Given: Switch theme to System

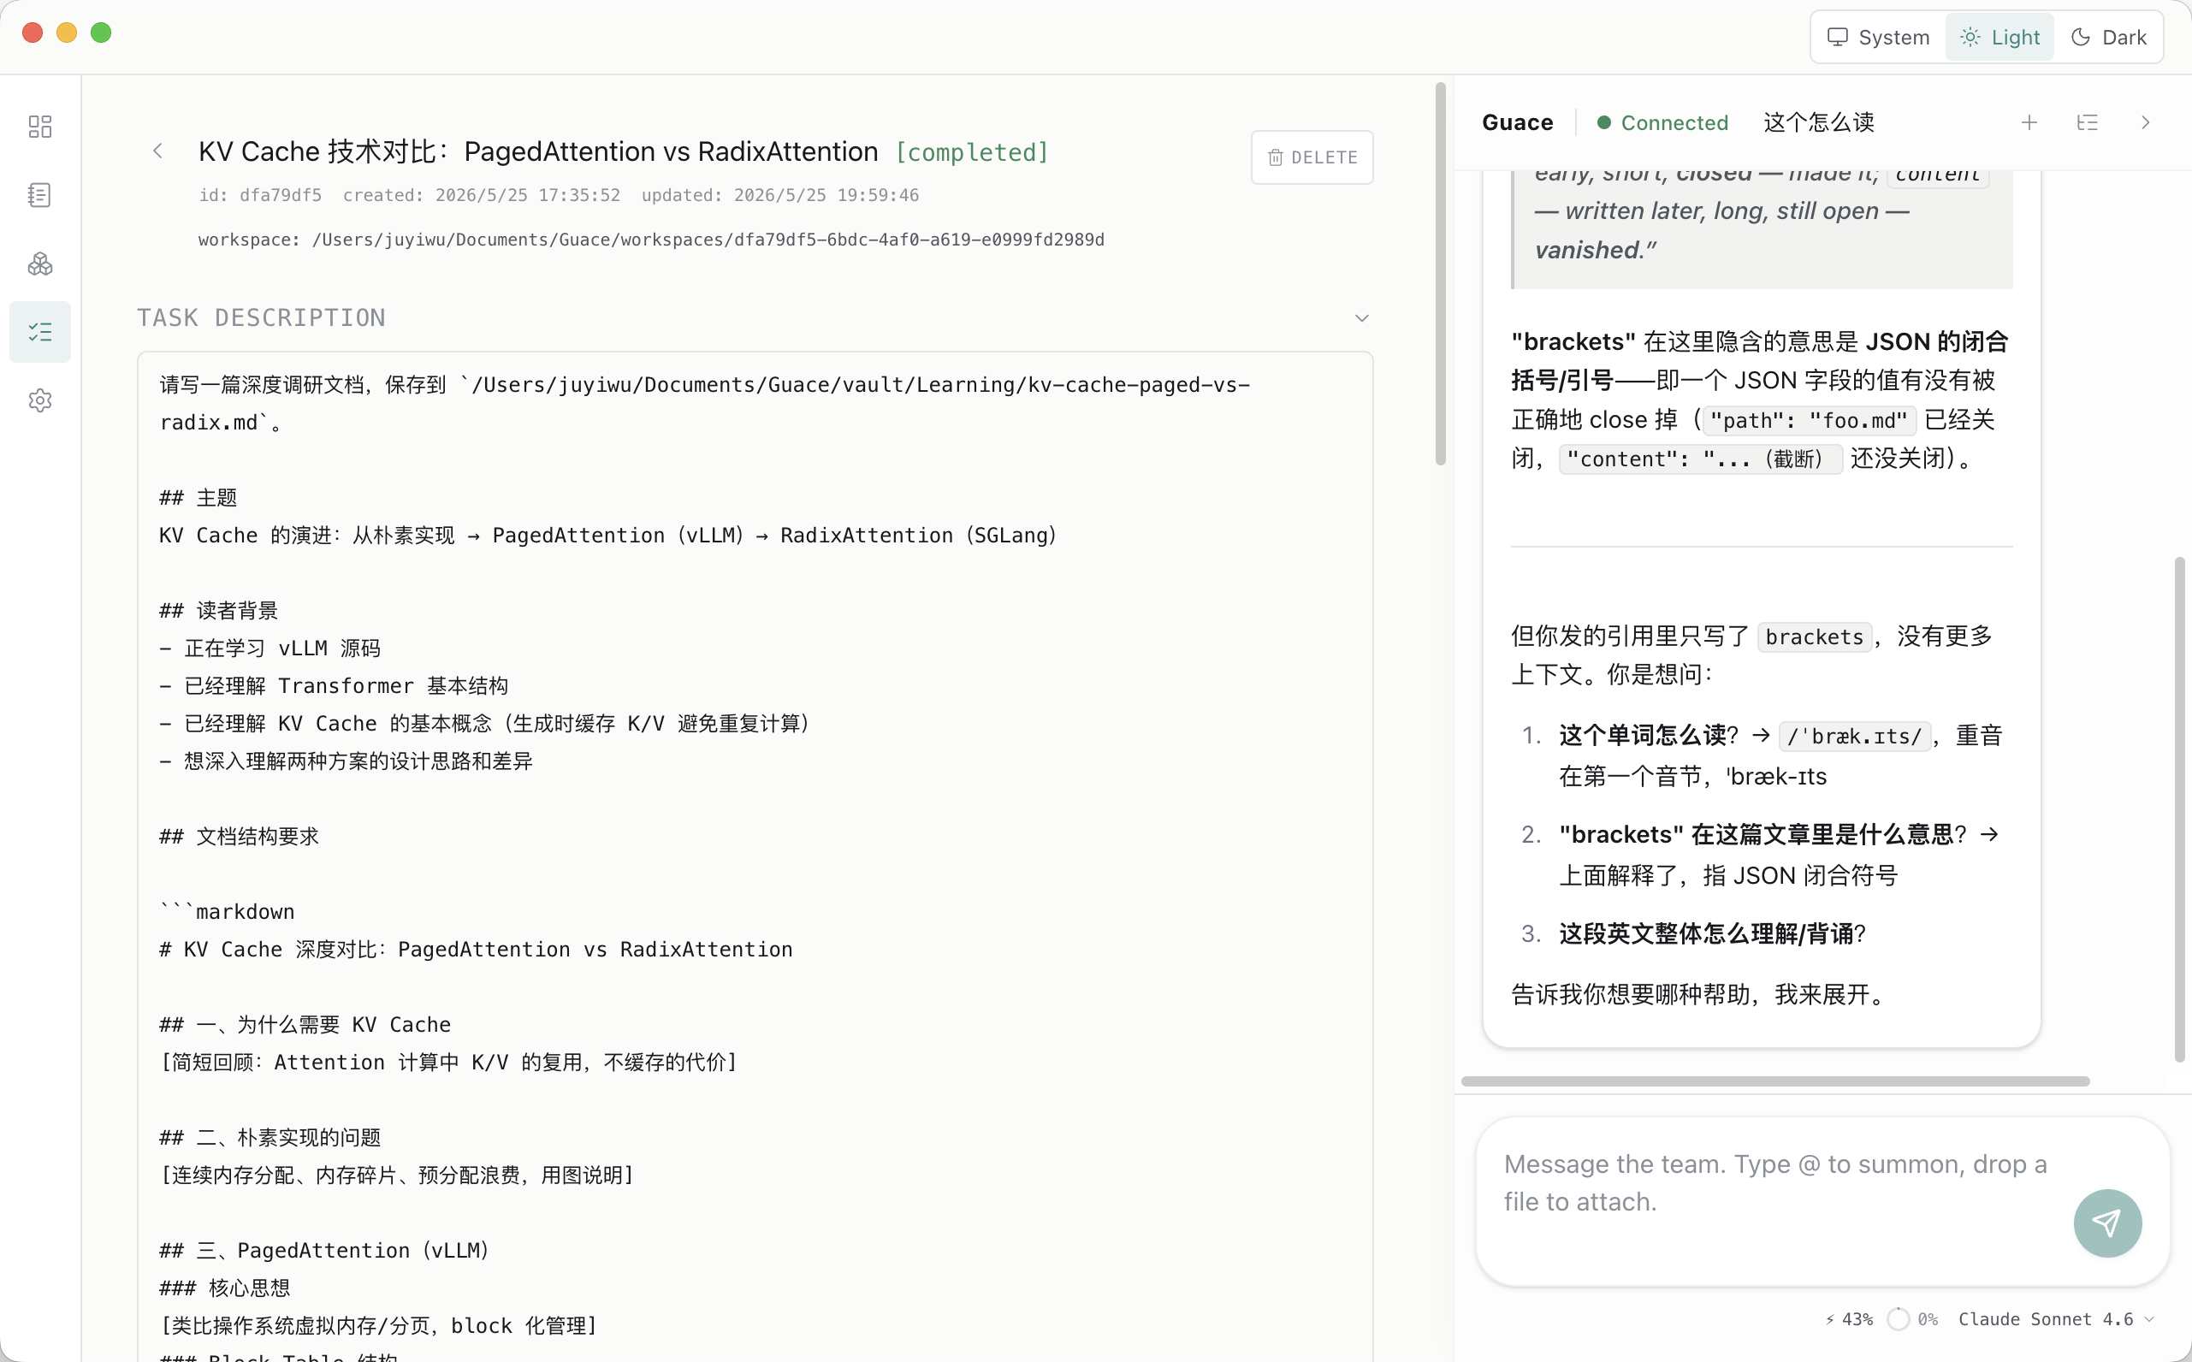Looking at the screenshot, I should click(x=1879, y=37).
